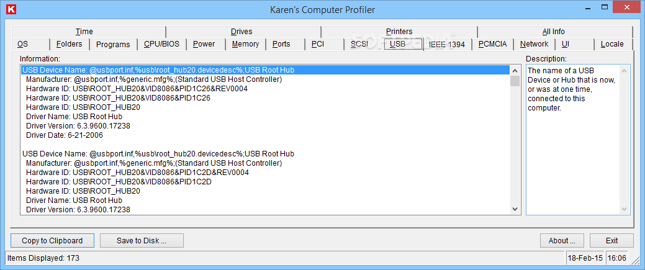The image size is (645, 270).
Task: Select the UI tab
Action: [574, 44]
